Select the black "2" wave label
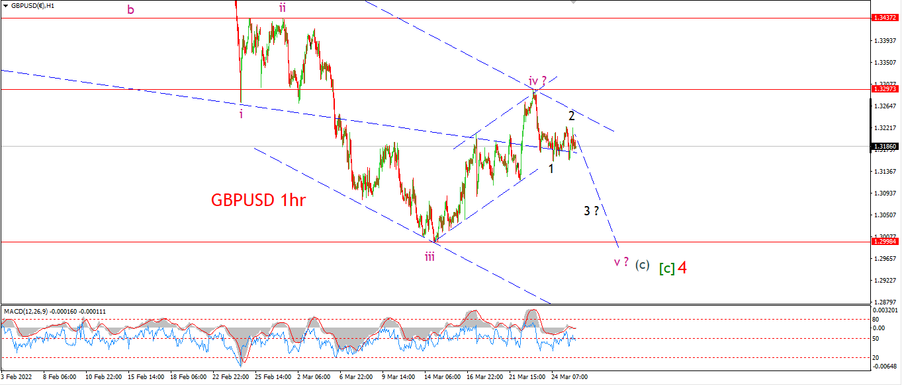Image resolution: width=902 pixels, height=385 pixels. (x=571, y=115)
